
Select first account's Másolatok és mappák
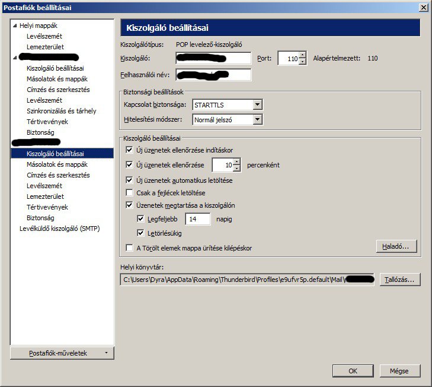click(x=57, y=79)
